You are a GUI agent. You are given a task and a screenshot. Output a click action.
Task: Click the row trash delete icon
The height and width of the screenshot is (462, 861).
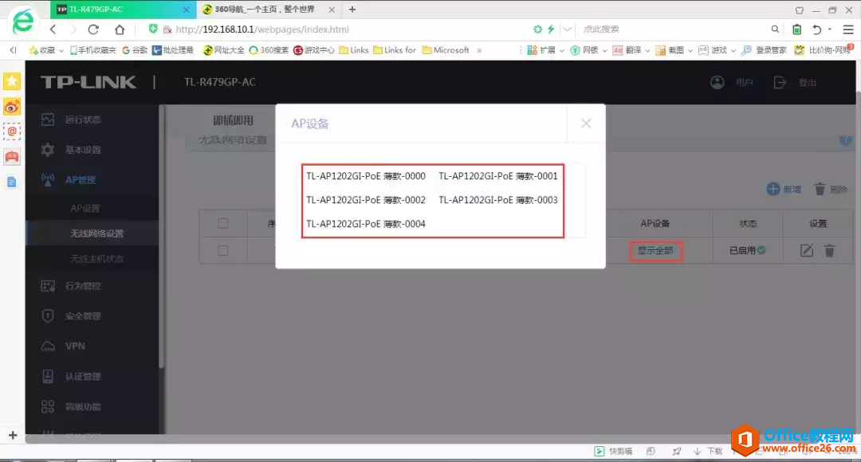coord(829,251)
